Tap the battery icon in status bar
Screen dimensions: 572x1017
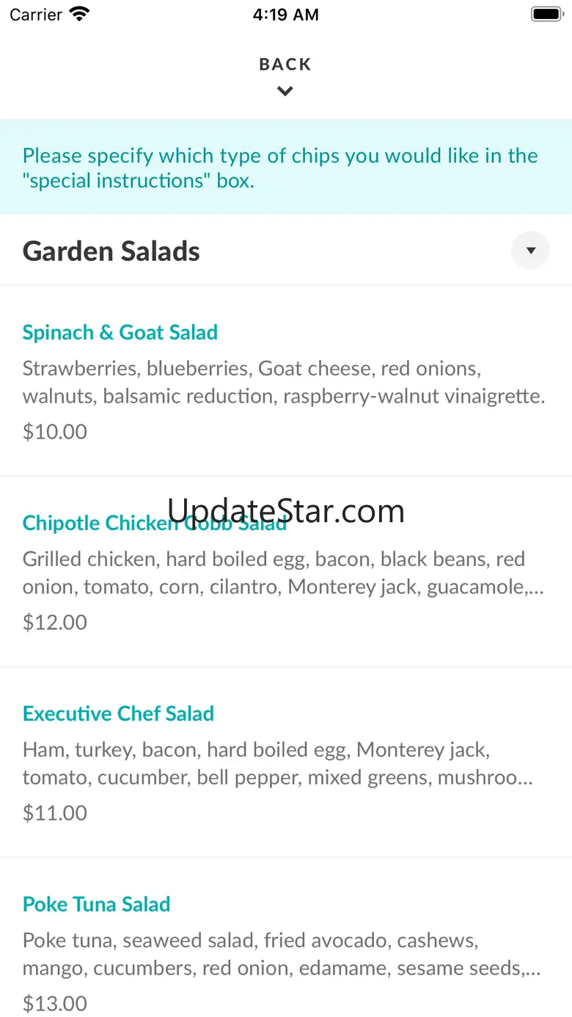546,14
